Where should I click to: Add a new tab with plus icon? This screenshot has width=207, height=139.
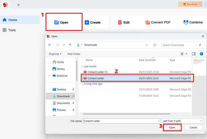click(18, 5)
